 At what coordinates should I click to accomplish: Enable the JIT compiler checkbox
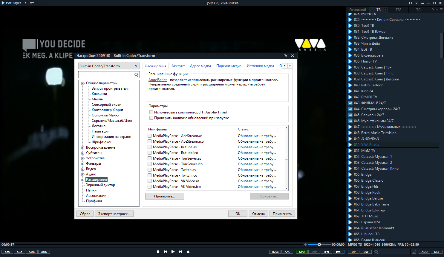tap(151, 112)
